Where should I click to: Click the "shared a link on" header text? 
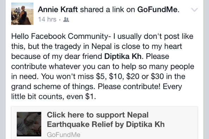pos(107,10)
